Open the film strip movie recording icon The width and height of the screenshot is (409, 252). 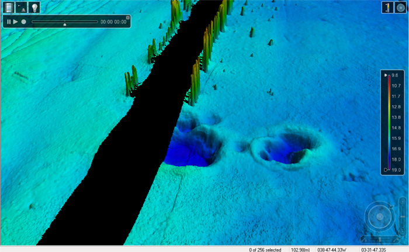coord(8,8)
